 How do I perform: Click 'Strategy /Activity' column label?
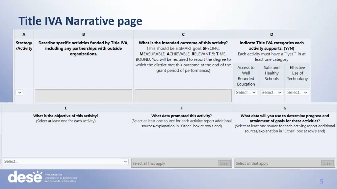coord(24,46)
